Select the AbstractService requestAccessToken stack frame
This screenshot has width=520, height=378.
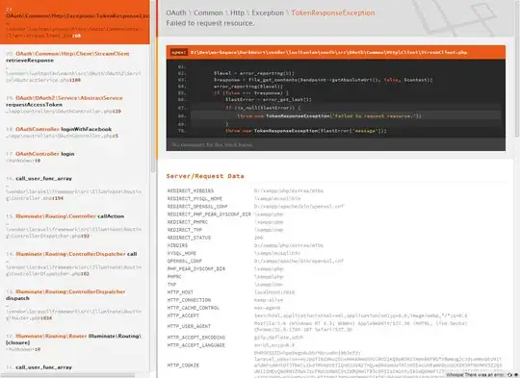click(74, 105)
